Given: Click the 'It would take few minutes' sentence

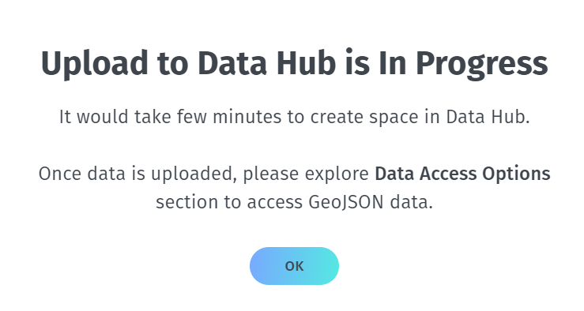Looking at the screenshot, I should coord(294,117).
